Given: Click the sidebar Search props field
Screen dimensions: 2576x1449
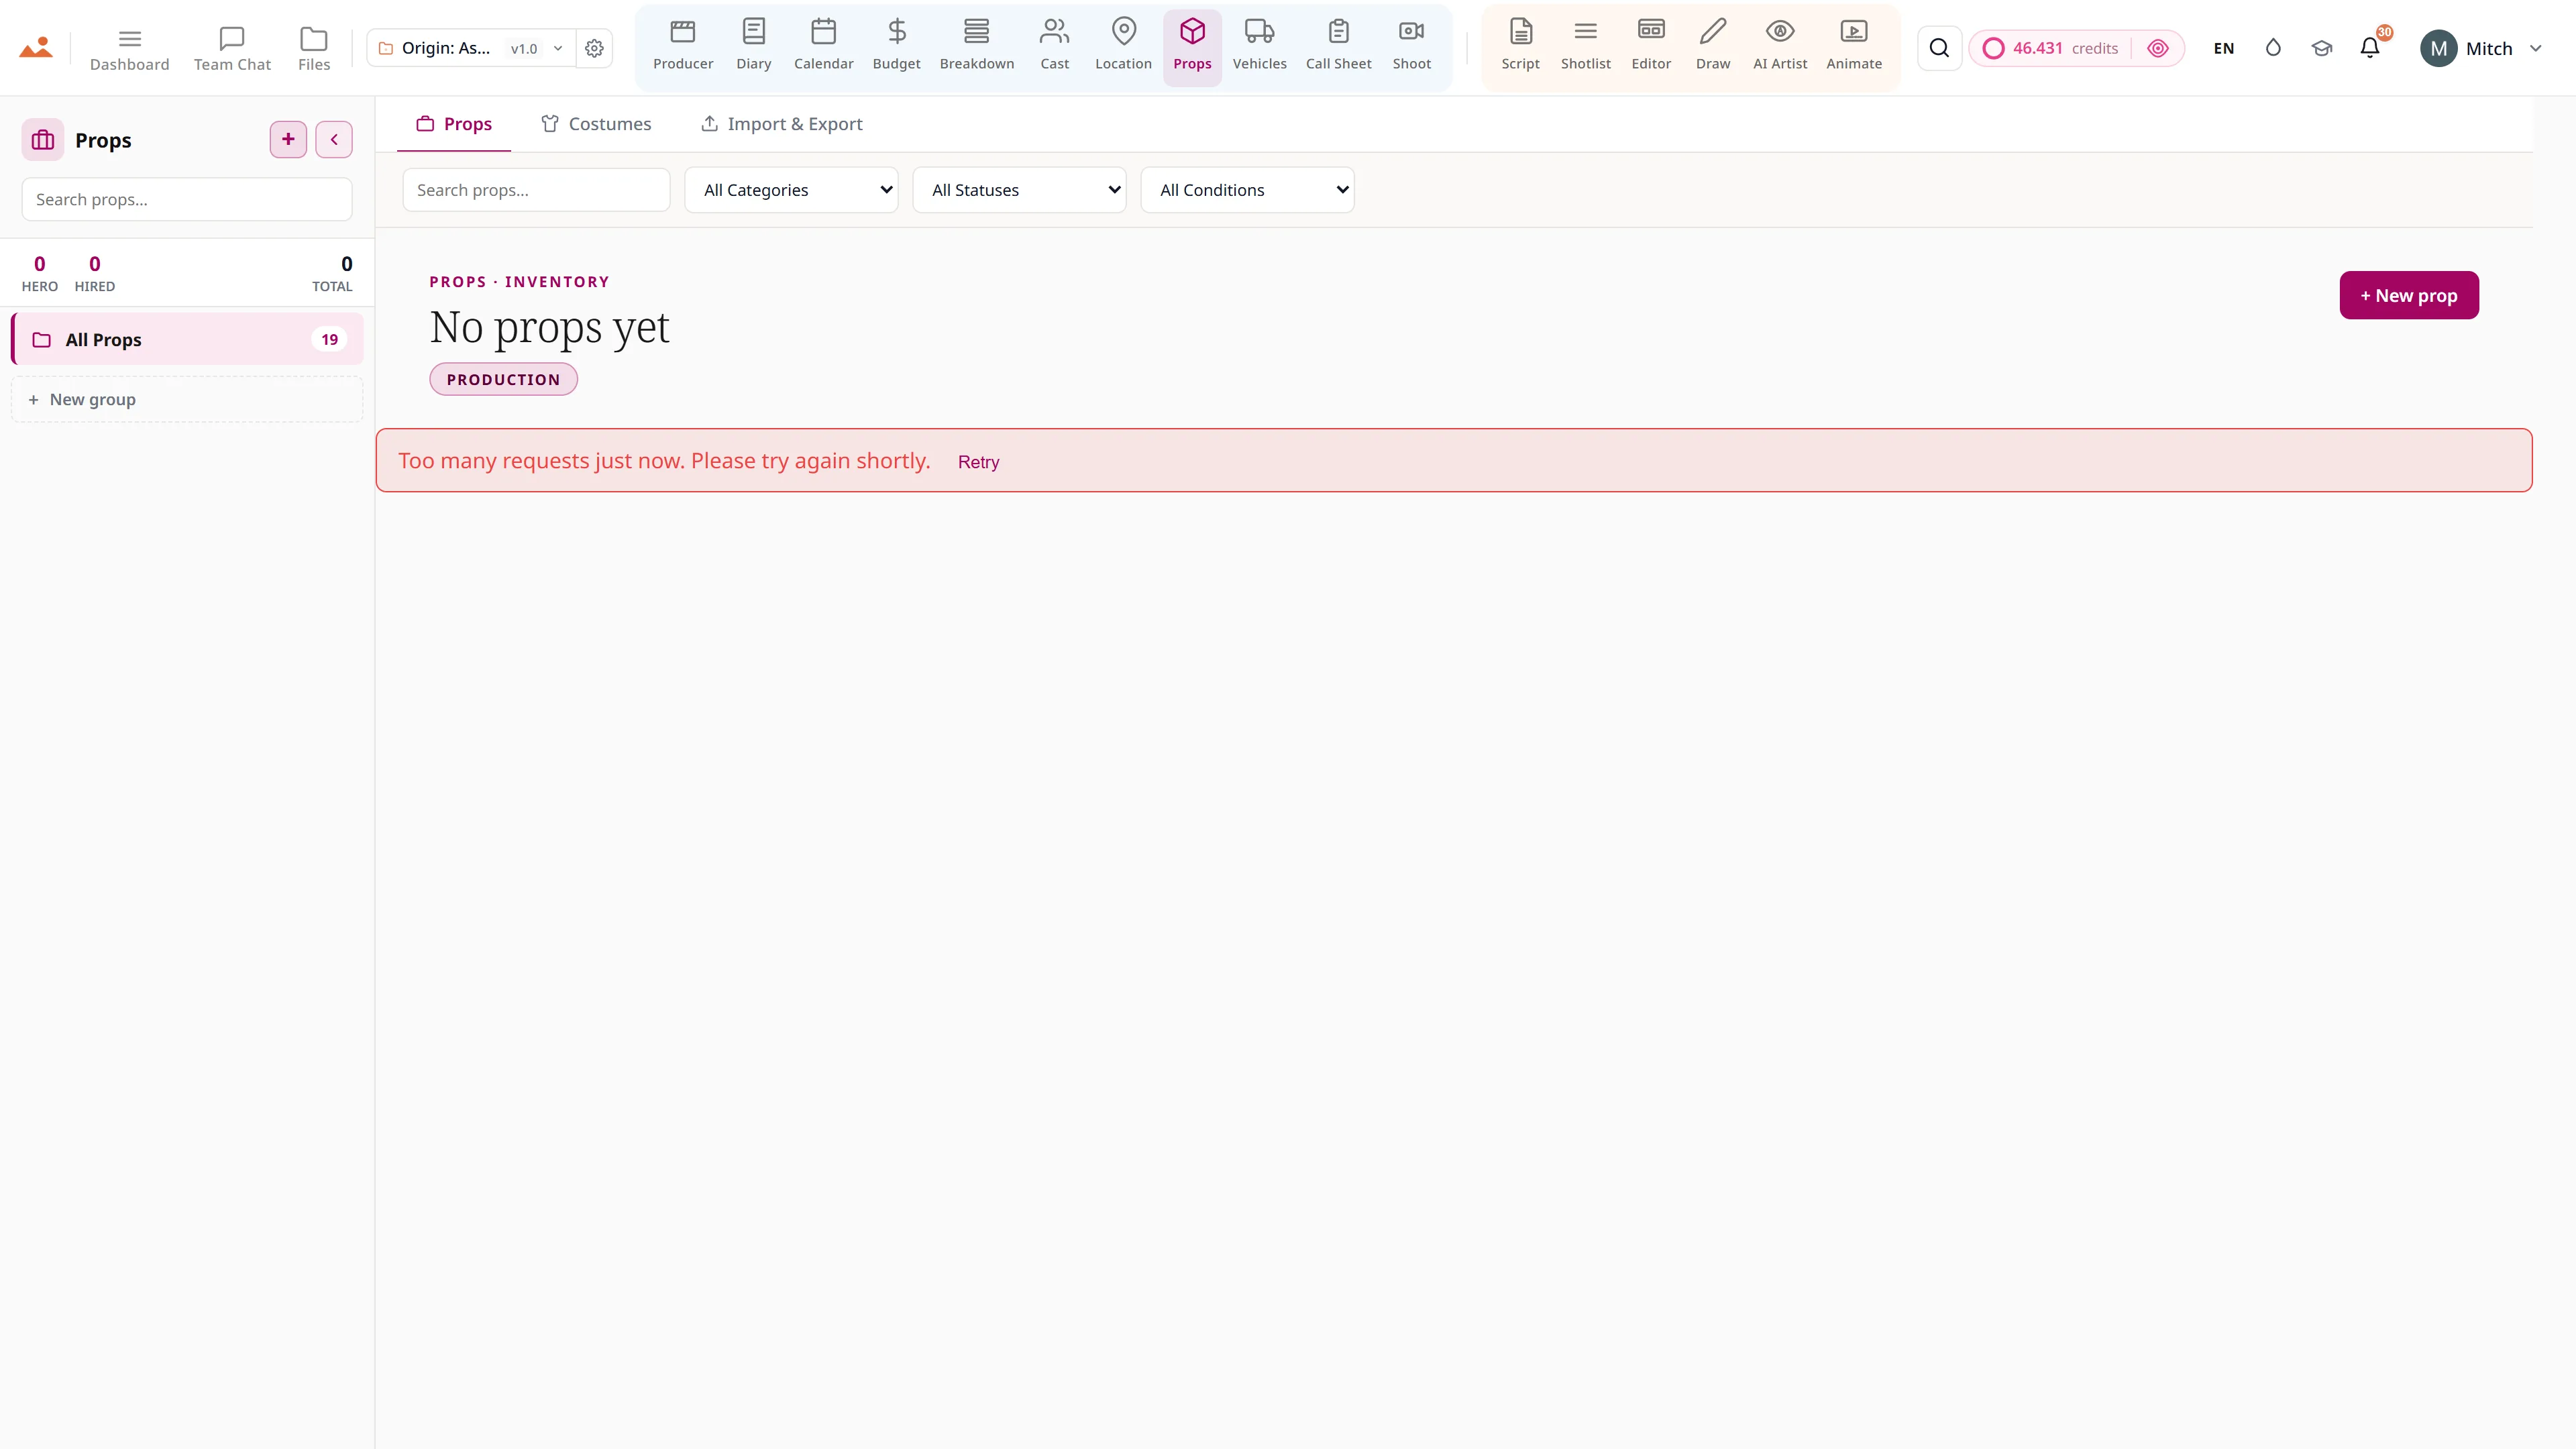Looking at the screenshot, I should (187, 199).
